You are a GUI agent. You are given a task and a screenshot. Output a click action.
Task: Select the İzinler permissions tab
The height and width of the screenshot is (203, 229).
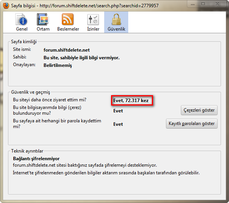[x=93, y=22]
